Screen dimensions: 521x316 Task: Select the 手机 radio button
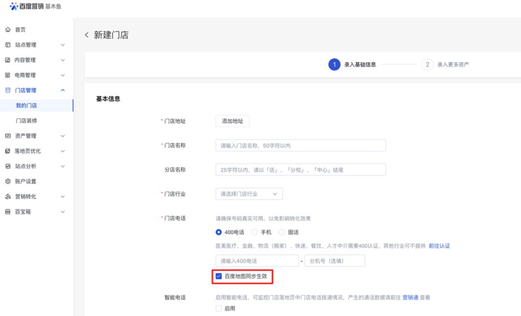[x=255, y=232]
